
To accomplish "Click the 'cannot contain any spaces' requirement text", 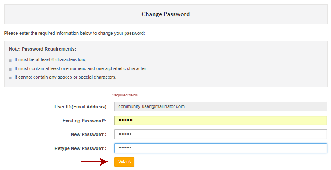I will coord(65,77).
